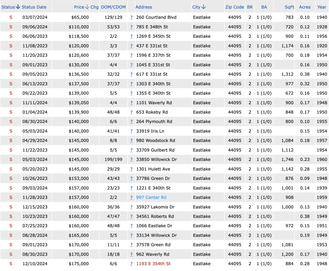329x271 pixels.
Task: Open help icon for 1301 Hulett Ave
Action: (x=131, y=169)
